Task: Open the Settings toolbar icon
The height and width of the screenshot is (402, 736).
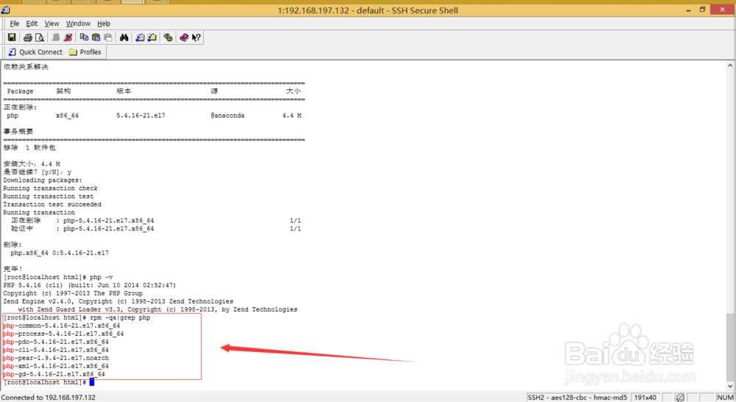Action: pos(168,38)
